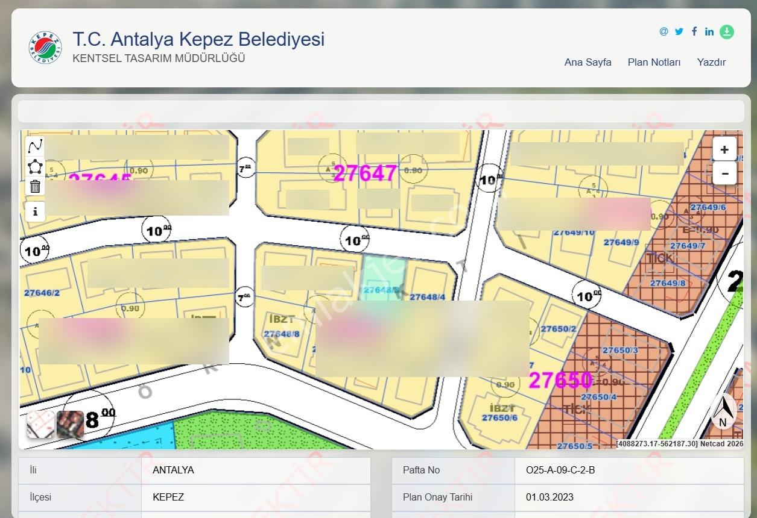This screenshot has width=757, height=518.
Task: Click the ANTALYA value cell
Action: point(256,470)
